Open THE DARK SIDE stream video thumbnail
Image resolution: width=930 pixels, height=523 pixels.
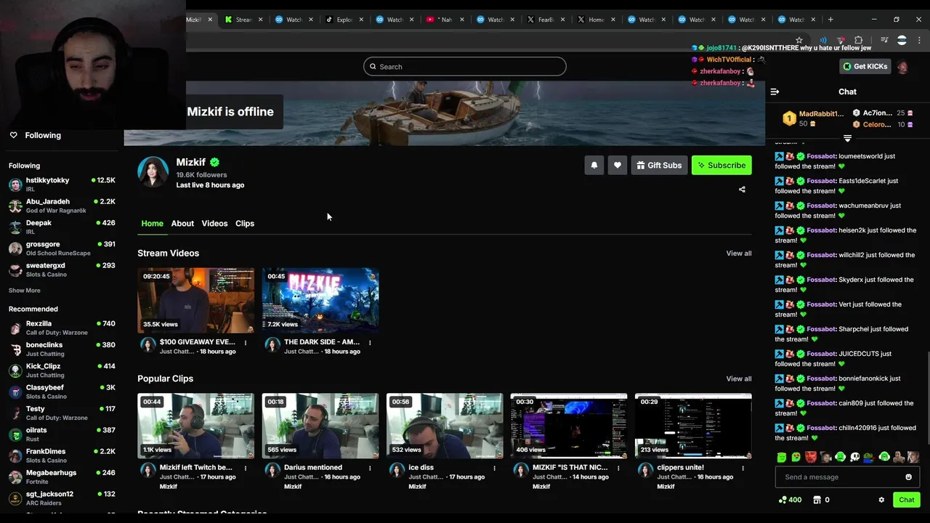[x=320, y=301]
